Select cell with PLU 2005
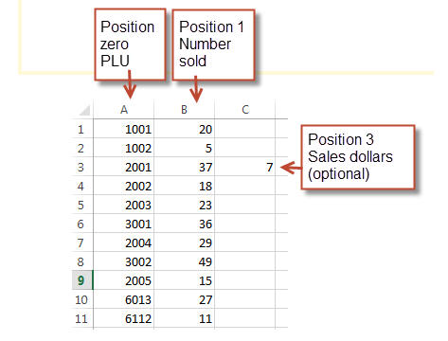 point(124,280)
